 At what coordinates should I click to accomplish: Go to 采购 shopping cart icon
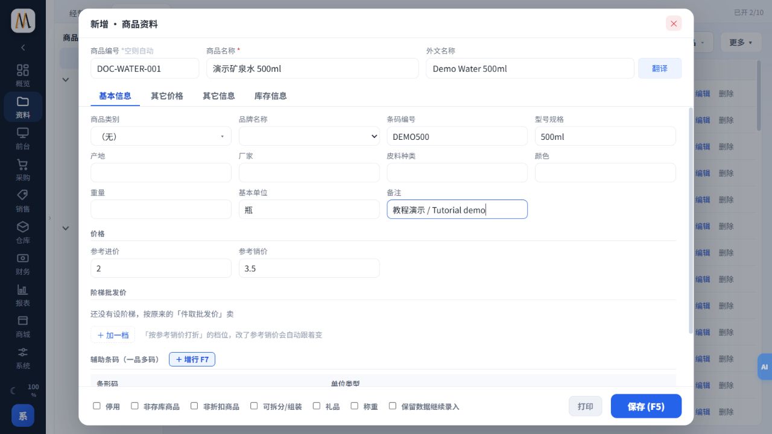[x=22, y=169]
